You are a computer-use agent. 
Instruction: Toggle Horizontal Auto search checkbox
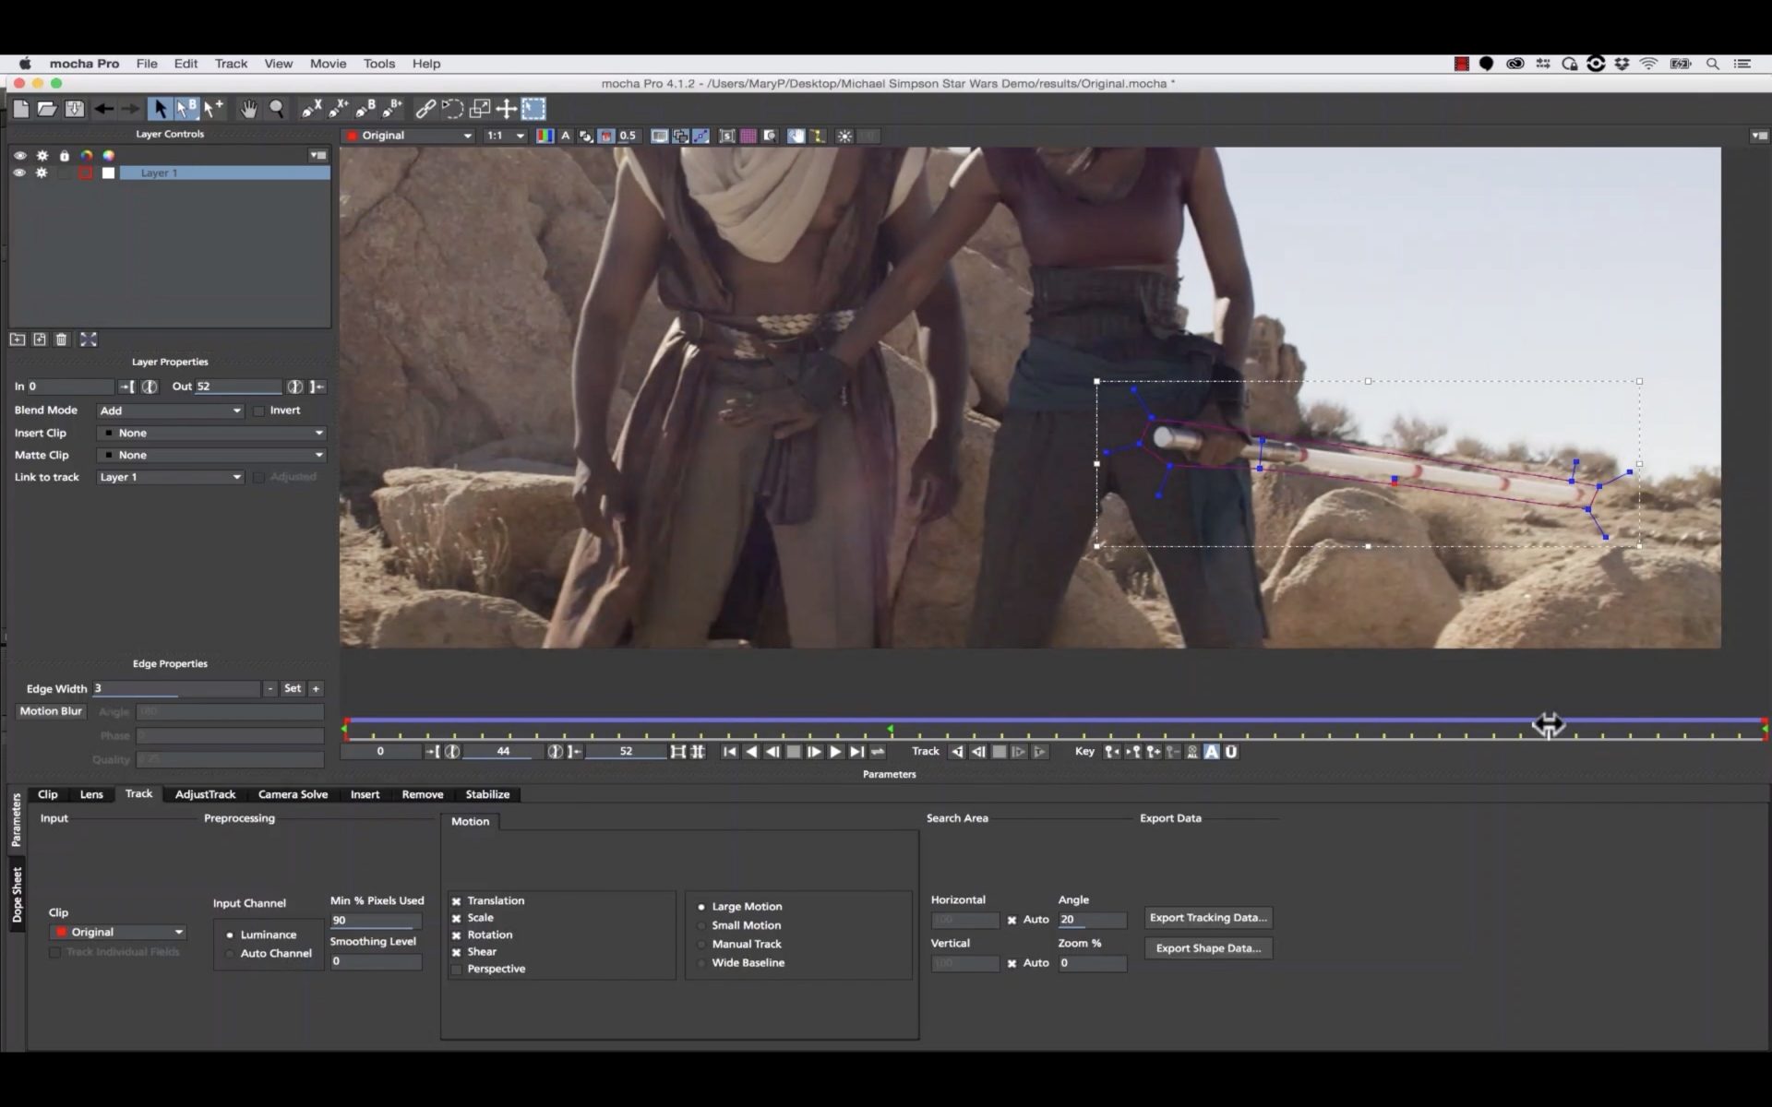(1012, 920)
